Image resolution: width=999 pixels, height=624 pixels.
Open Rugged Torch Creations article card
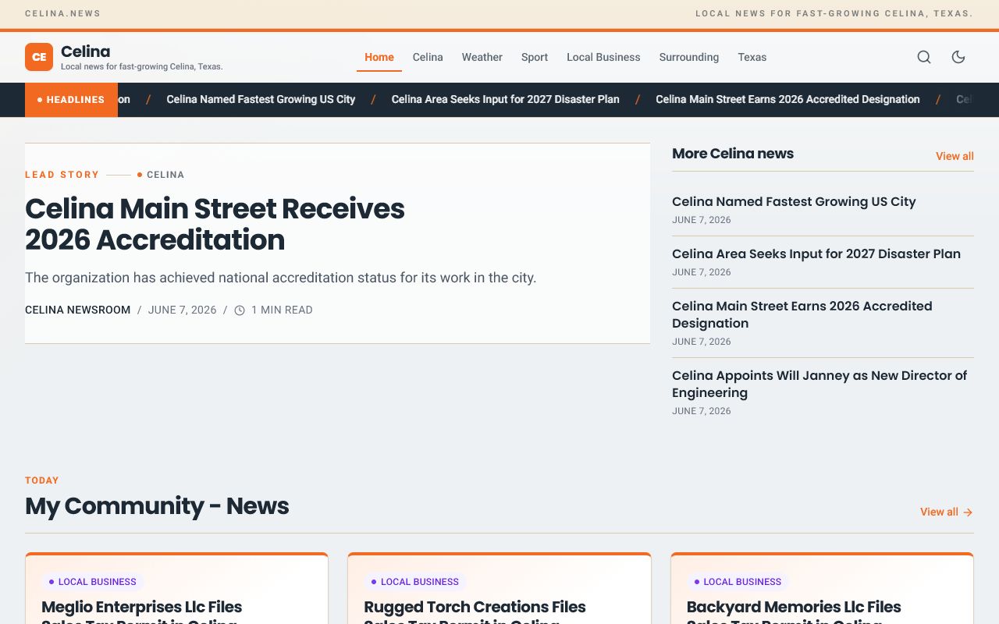click(x=499, y=589)
